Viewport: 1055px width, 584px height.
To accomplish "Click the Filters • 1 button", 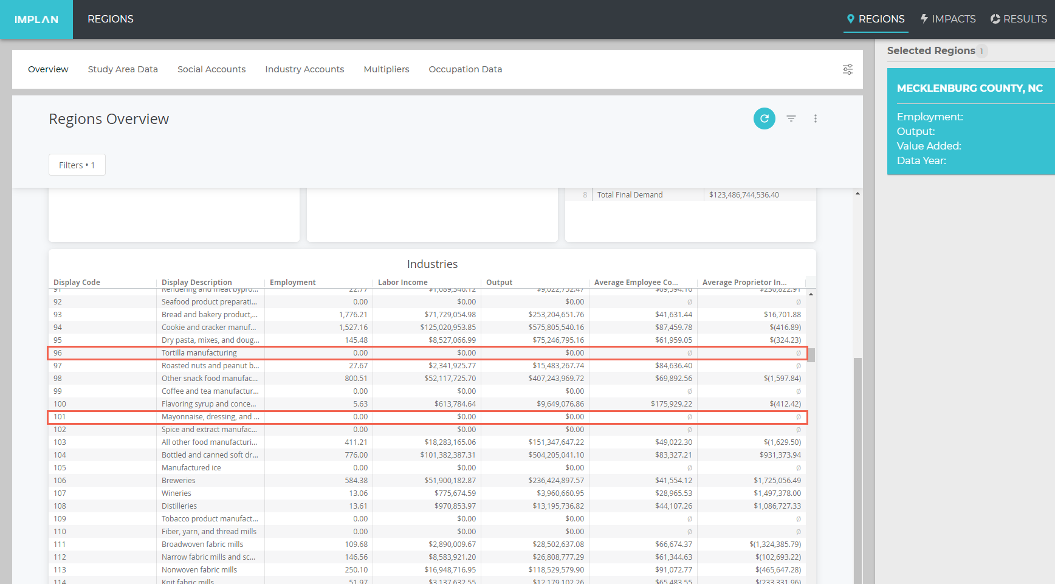I will [77, 165].
